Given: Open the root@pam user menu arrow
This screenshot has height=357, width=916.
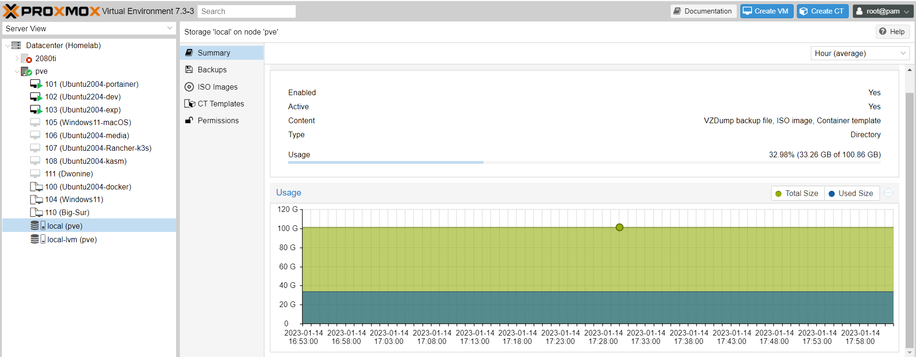Looking at the screenshot, I should coord(907,12).
